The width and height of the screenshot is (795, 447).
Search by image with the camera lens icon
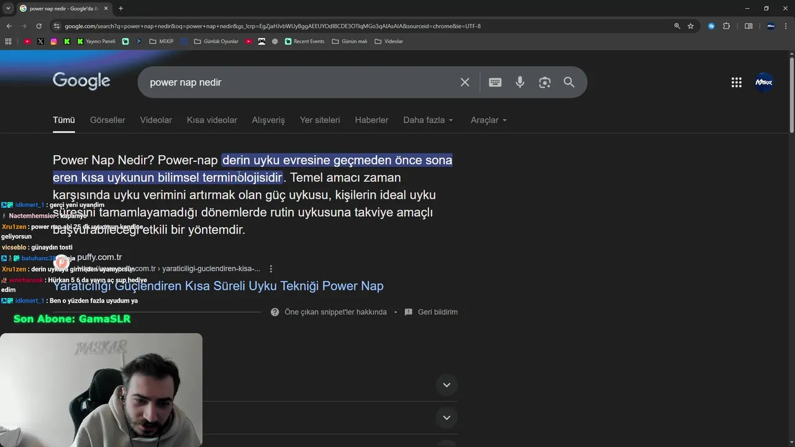tap(545, 82)
